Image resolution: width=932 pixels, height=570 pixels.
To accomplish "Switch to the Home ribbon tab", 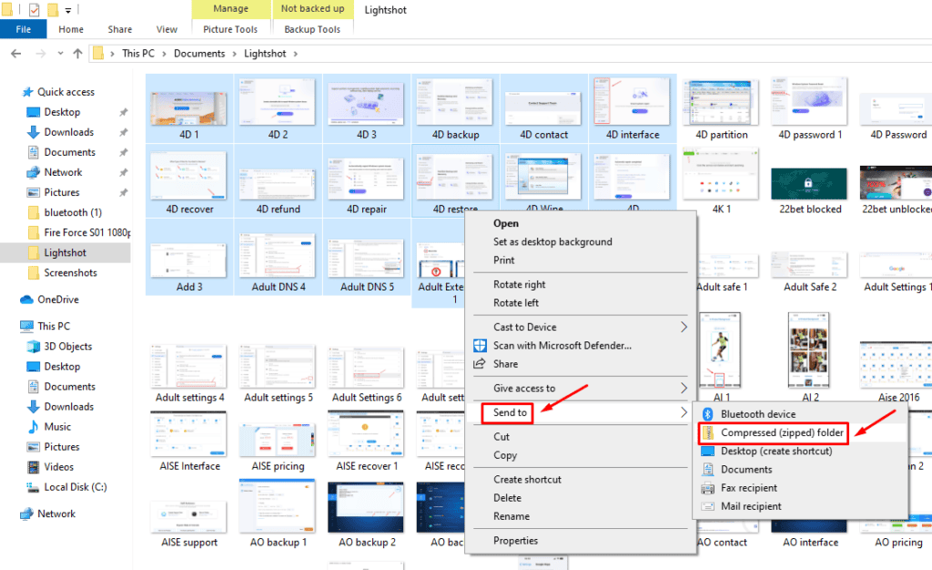I will 71,29.
